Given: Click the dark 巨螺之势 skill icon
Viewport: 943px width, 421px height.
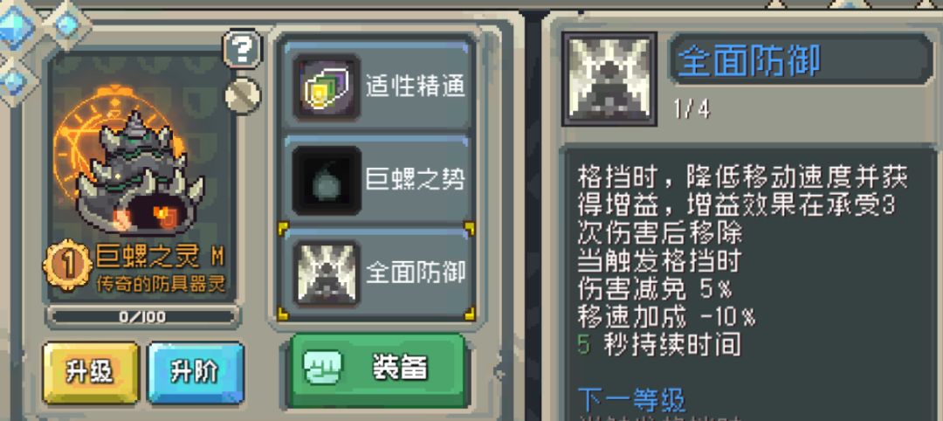Looking at the screenshot, I should [x=327, y=180].
